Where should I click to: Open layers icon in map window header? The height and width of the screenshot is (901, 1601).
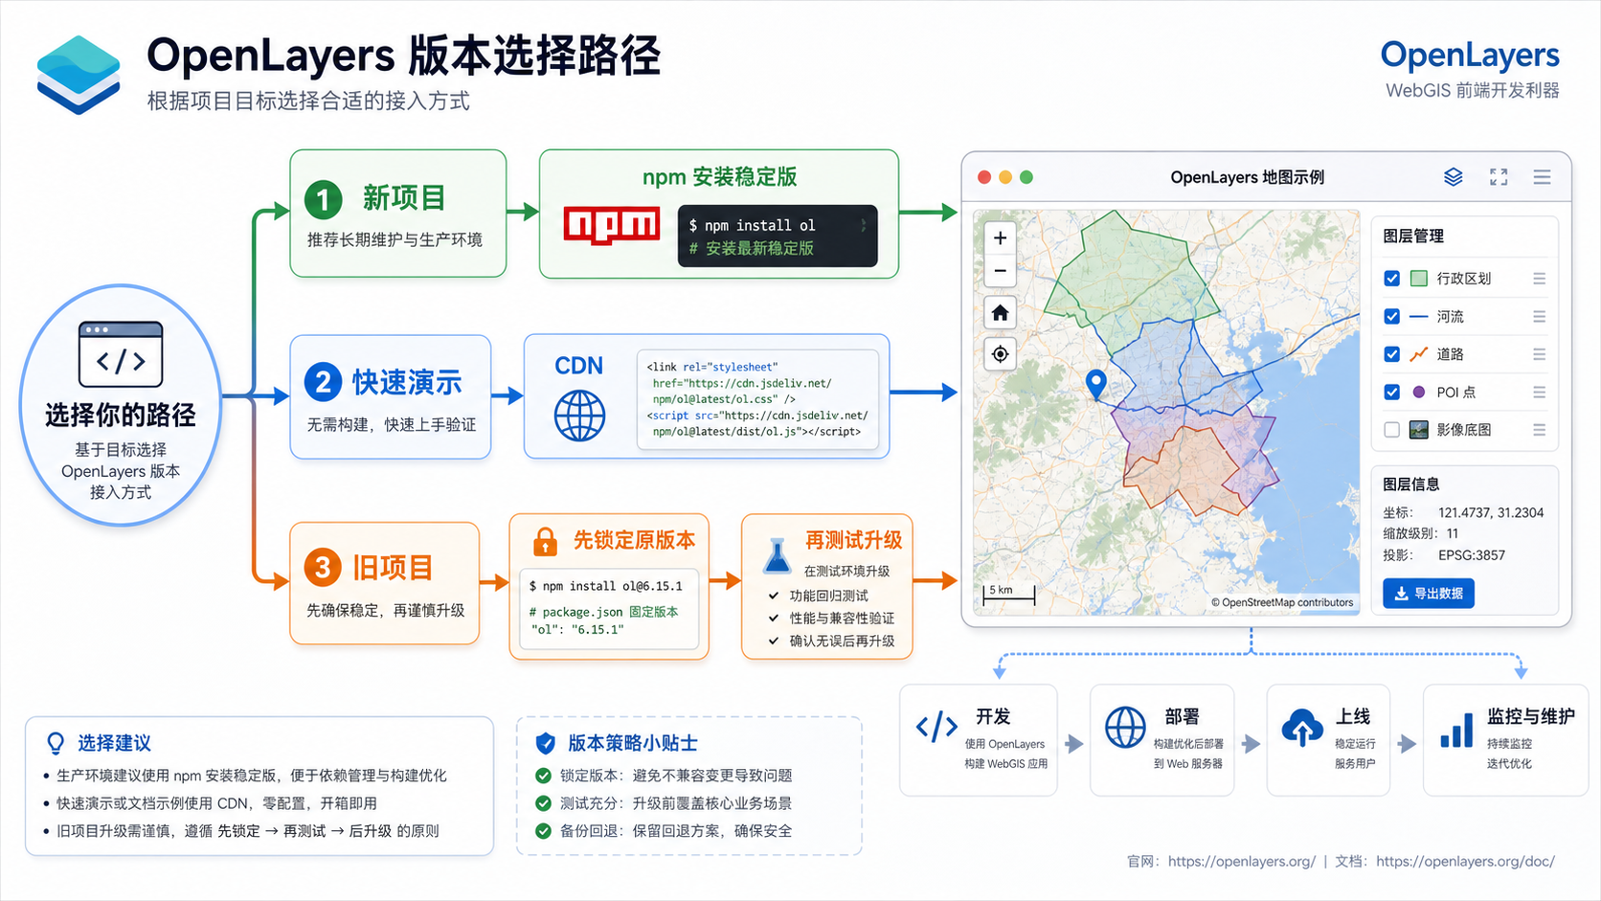tap(1454, 177)
